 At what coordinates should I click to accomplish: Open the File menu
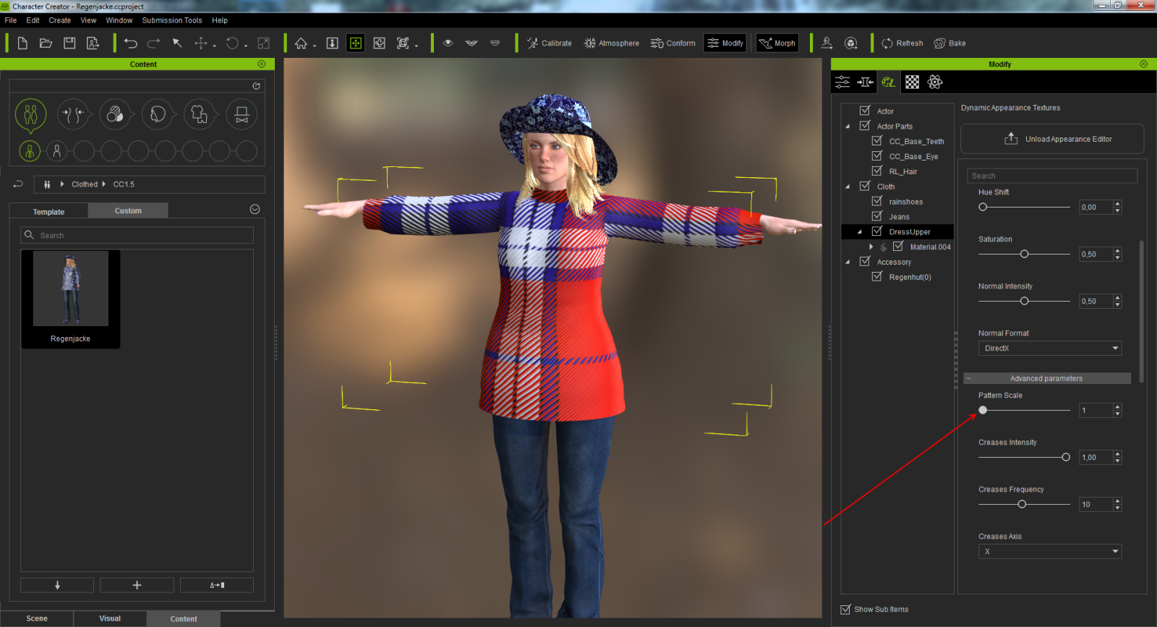click(x=11, y=20)
